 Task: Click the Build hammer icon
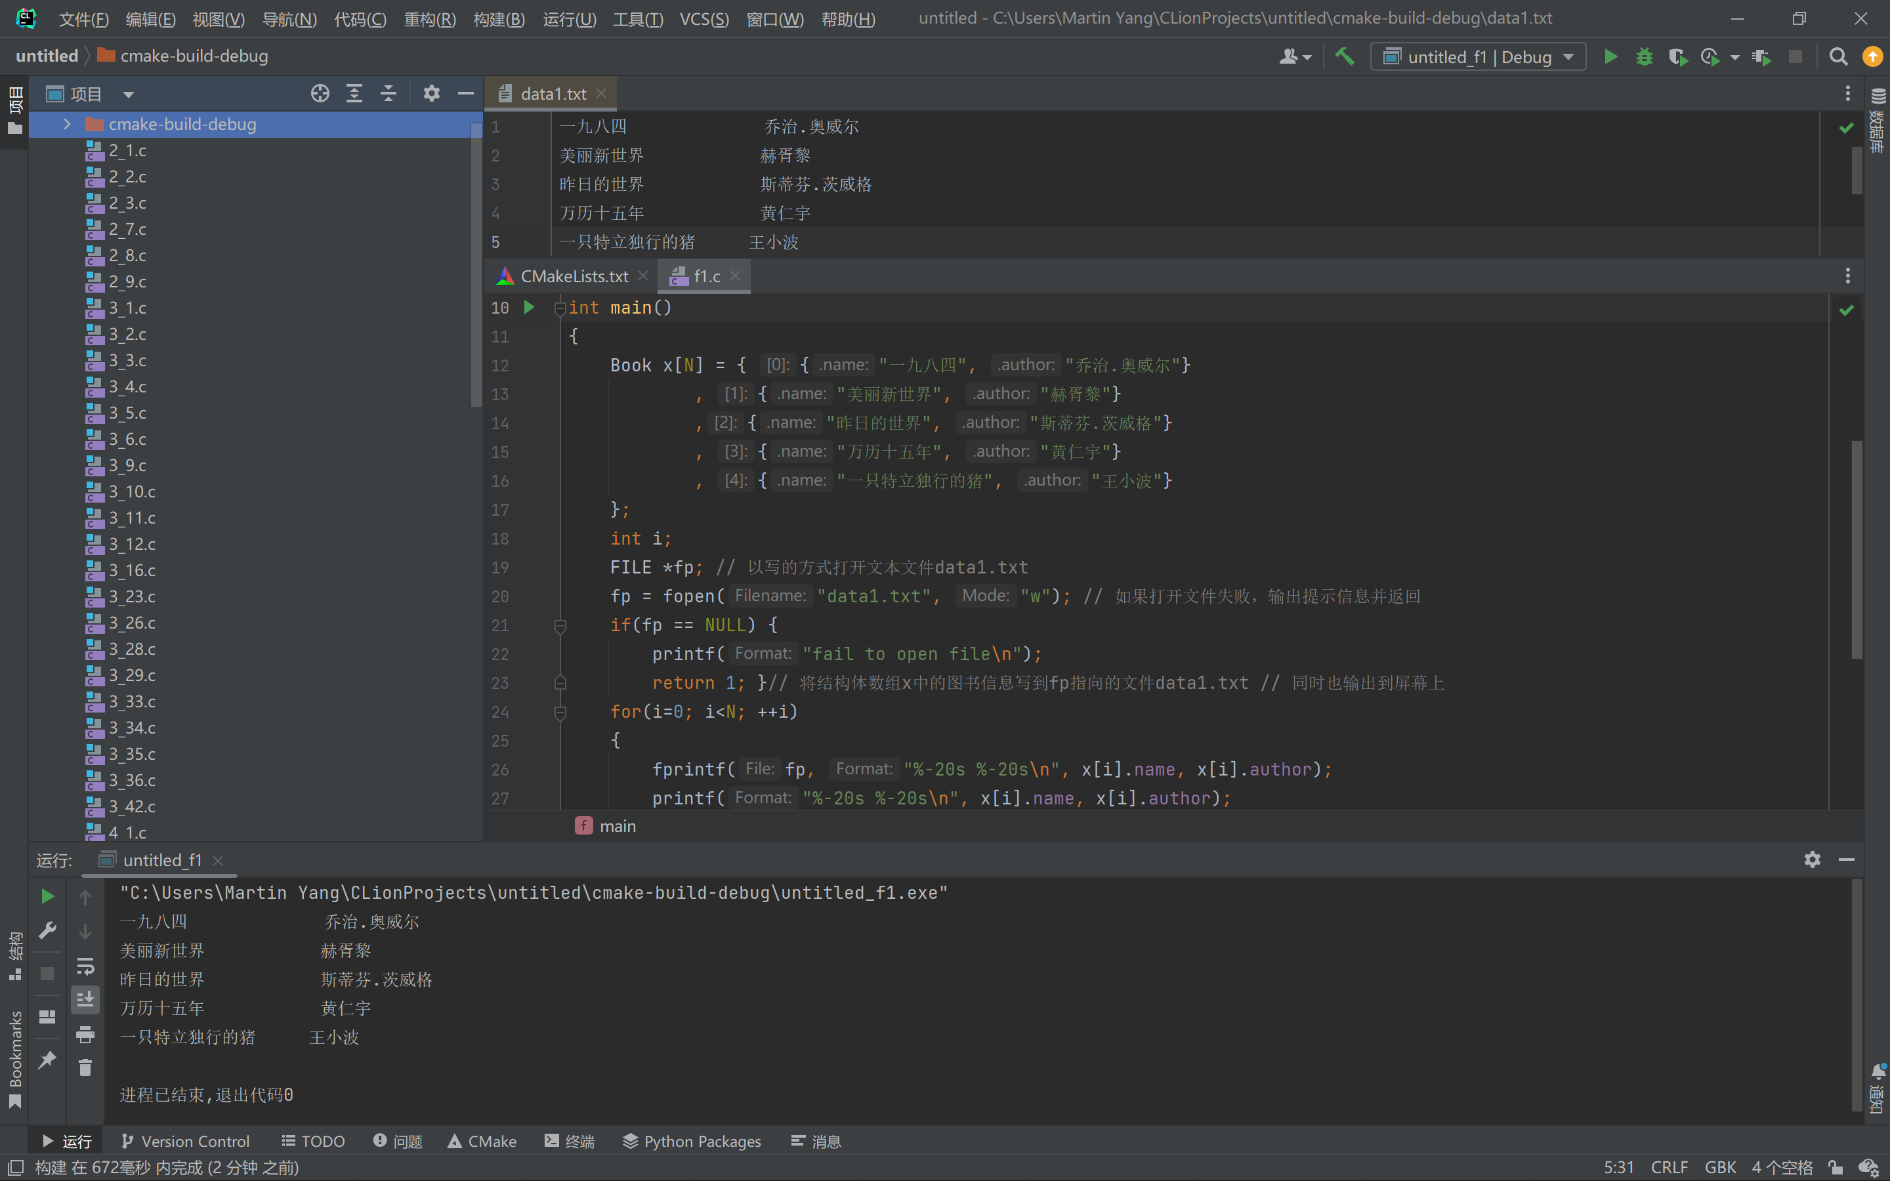[1344, 56]
